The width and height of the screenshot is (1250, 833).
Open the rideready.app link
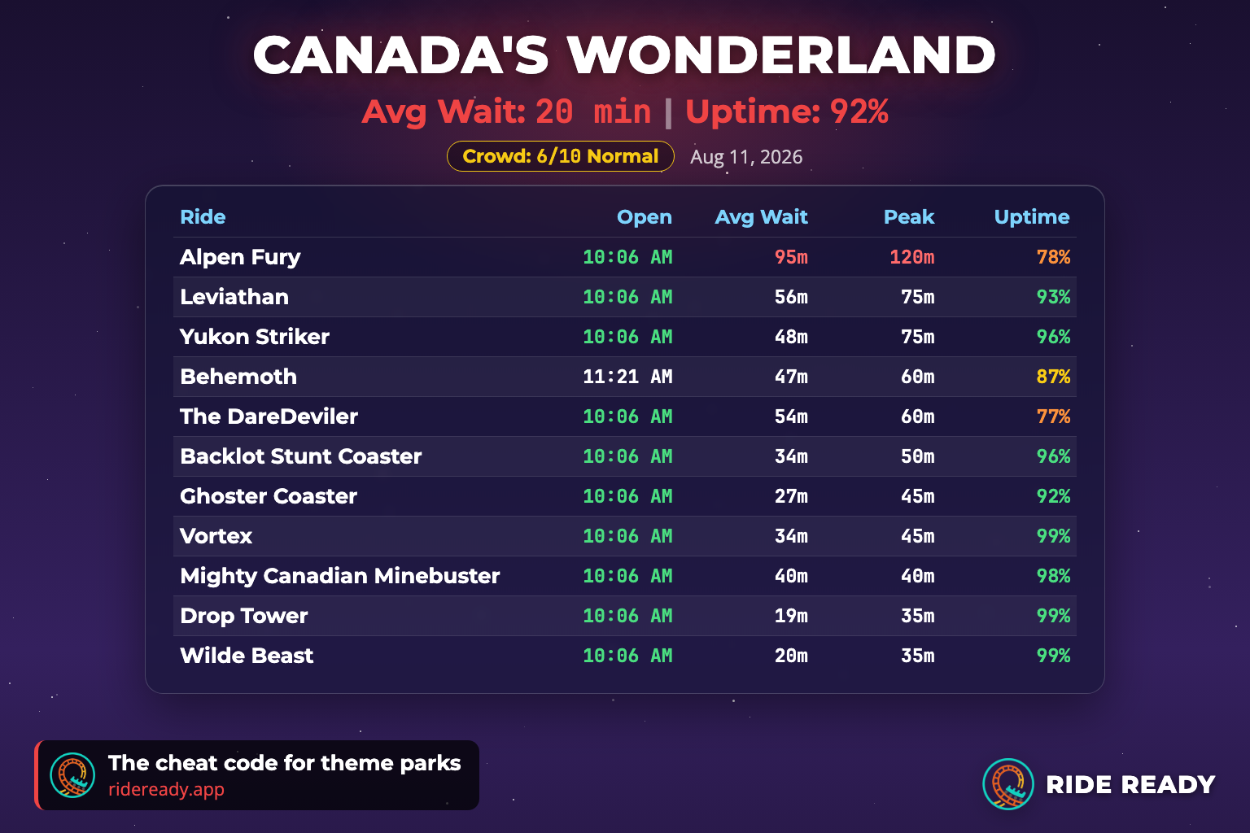(166, 789)
